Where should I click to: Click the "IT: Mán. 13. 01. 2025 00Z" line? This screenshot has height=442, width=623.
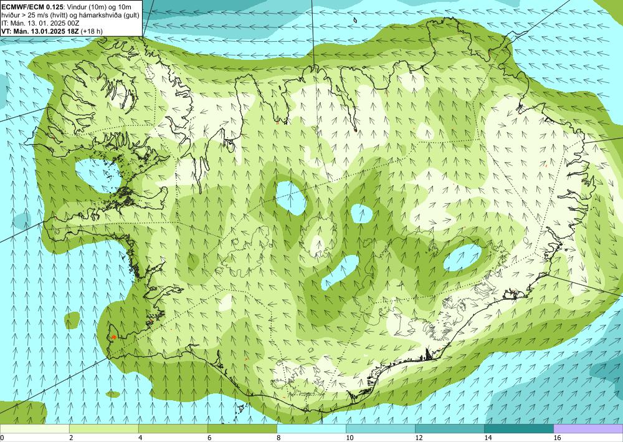(x=40, y=23)
